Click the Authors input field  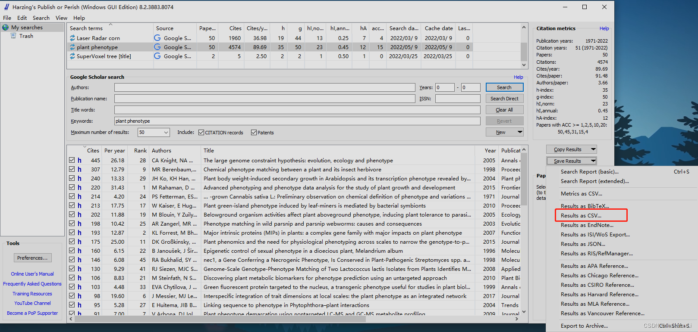[264, 87]
